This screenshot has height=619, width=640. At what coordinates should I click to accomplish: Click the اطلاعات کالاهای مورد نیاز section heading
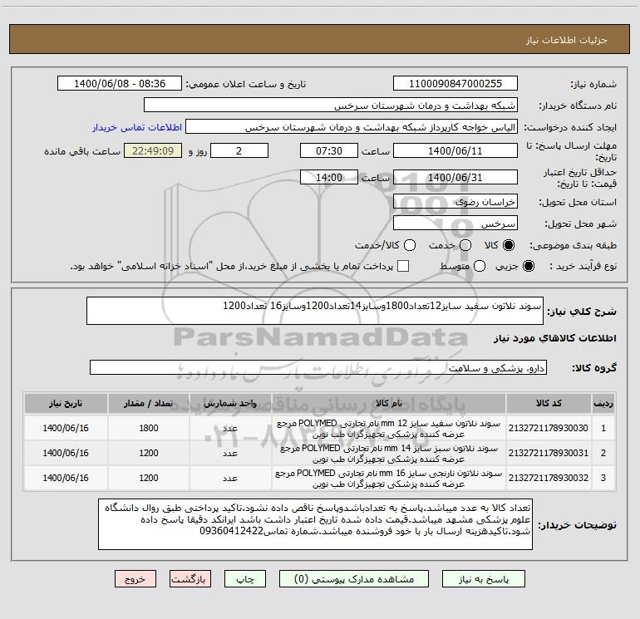coord(554,338)
